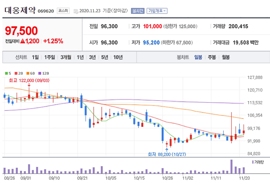Select the 3개월 line chart tab

click(66, 57)
